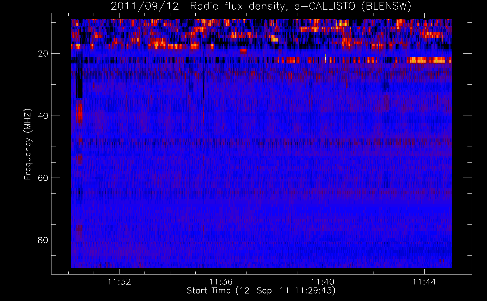Click the red burst near 40 MHz at left edge
Viewport: 487px width, 301px height.
point(79,112)
